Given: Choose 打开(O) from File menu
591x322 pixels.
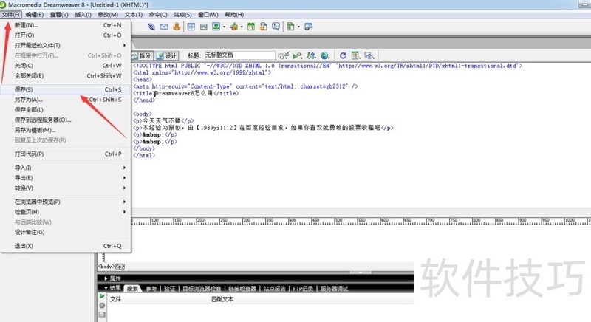Looking at the screenshot, I should [x=66, y=35].
